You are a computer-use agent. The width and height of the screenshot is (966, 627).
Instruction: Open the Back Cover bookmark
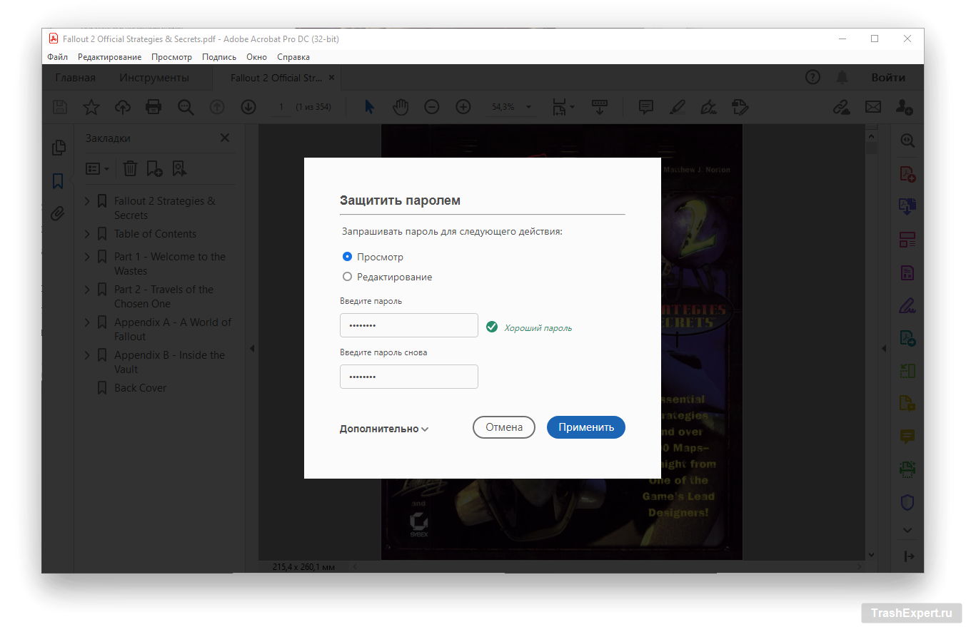[140, 388]
